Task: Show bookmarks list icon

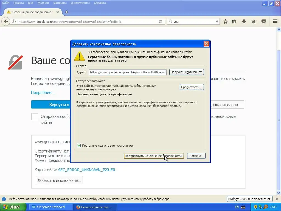Action: 234,21
